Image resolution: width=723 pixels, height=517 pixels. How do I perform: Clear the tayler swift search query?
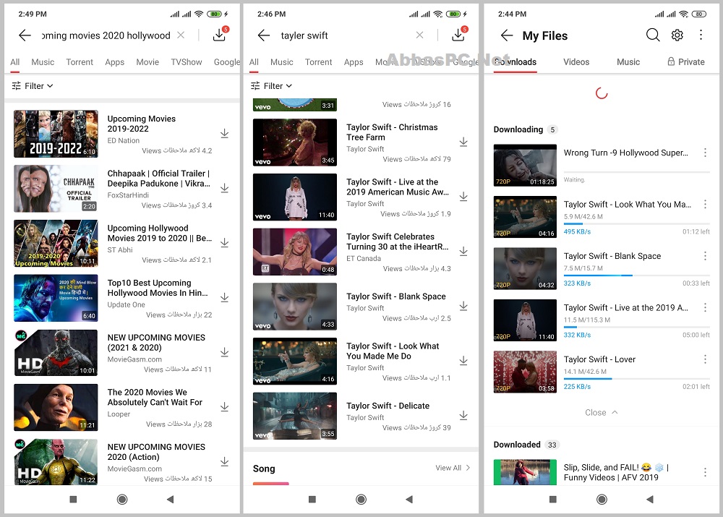point(419,35)
